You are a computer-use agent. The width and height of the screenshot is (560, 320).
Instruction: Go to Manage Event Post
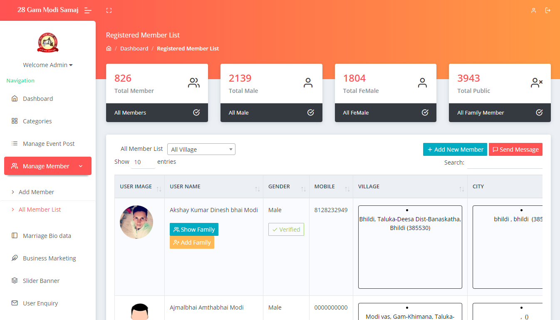[x=49, y=144]
